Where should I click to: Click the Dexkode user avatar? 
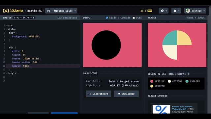coord(188,11)
